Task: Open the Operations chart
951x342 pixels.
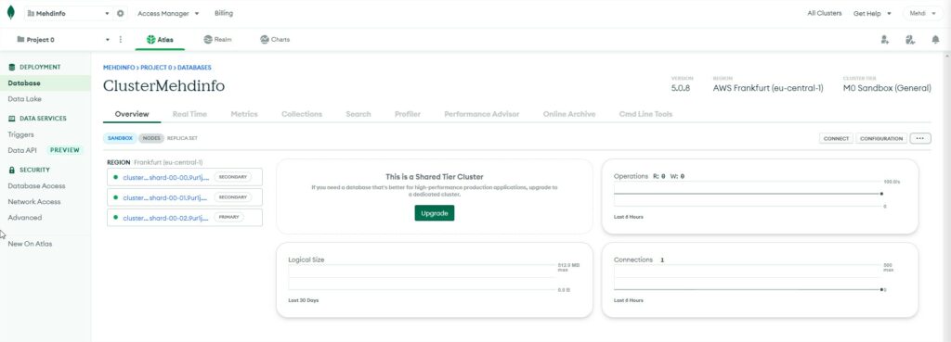Action: click(760, 196)
